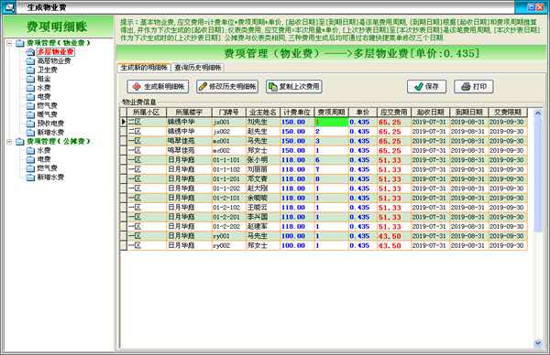Collapse the 费项管理（物业费）tree node
Image resolution: width=550 pixels, height=355 pixels.
click(x=9, y=43)
